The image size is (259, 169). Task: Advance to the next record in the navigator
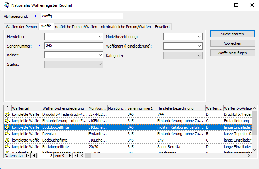70,156
